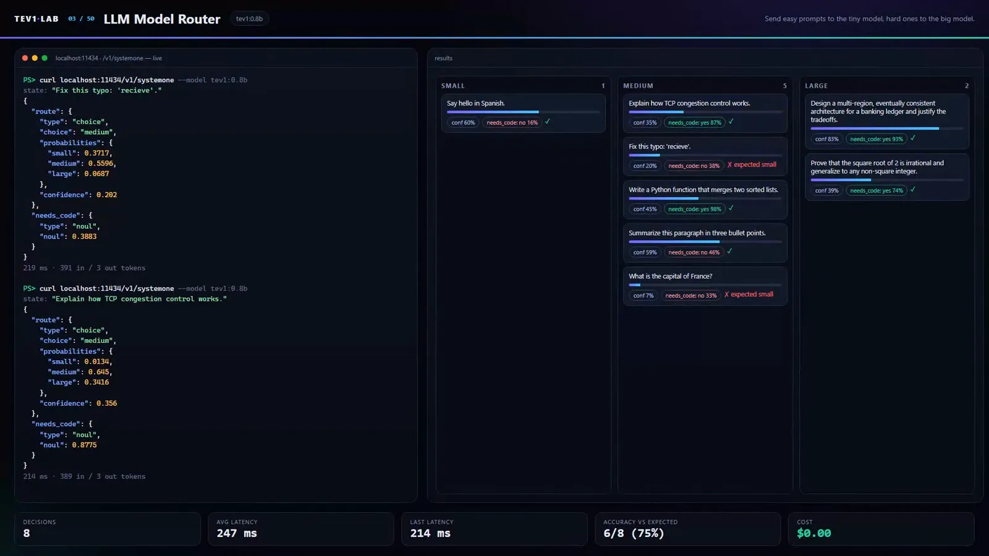The width and height of the screenshot is (989, 556).
Task: Click the red window dot in terminal panel
Action: pyautogui.click(x=25, y=58)
